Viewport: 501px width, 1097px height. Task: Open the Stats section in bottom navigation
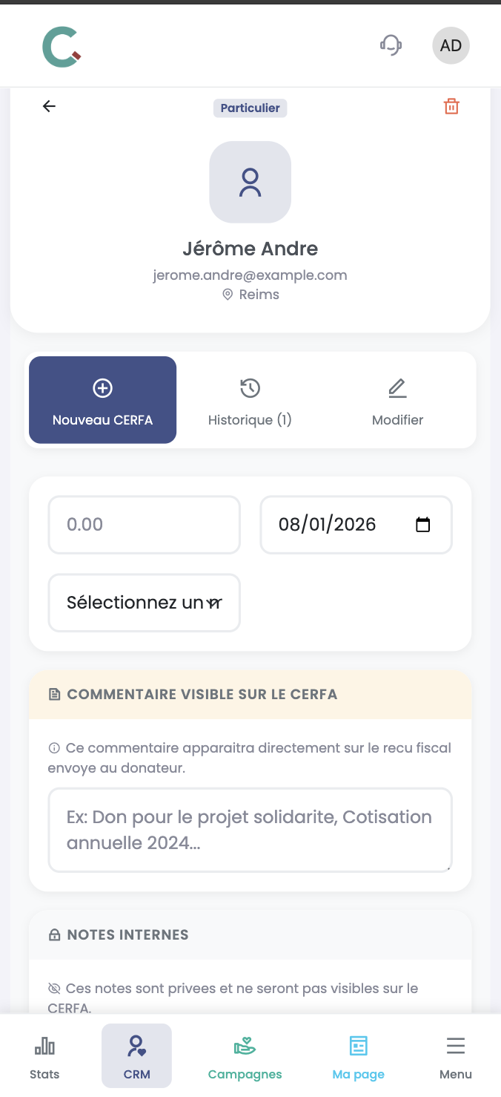(x=44, y=1055)
